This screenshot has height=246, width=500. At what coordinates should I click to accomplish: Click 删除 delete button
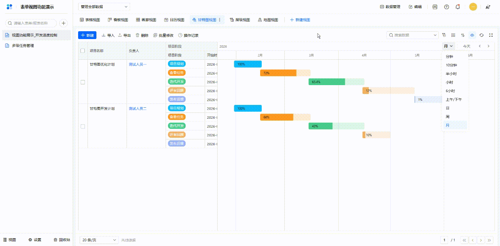coord(142,35)
